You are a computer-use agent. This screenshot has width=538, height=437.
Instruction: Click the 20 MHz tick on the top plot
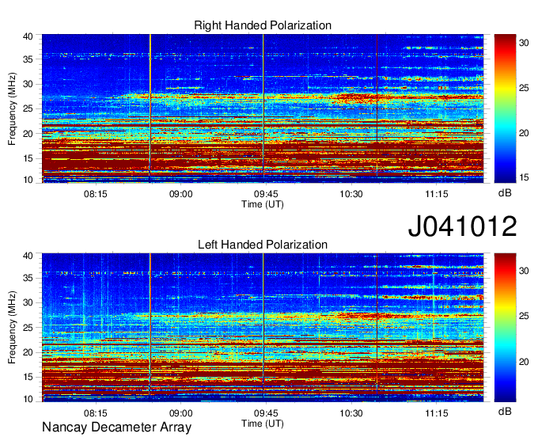(x=28, y=134)
